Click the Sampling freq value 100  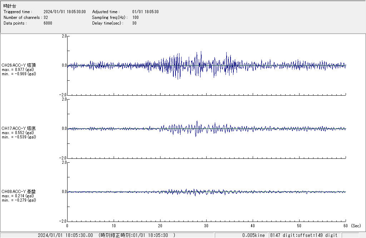(135, 17)
